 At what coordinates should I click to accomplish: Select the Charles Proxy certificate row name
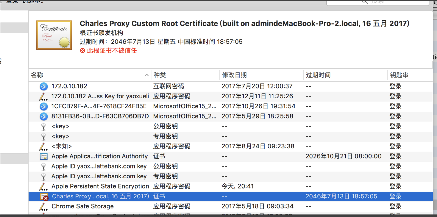[x=101, y=196]
